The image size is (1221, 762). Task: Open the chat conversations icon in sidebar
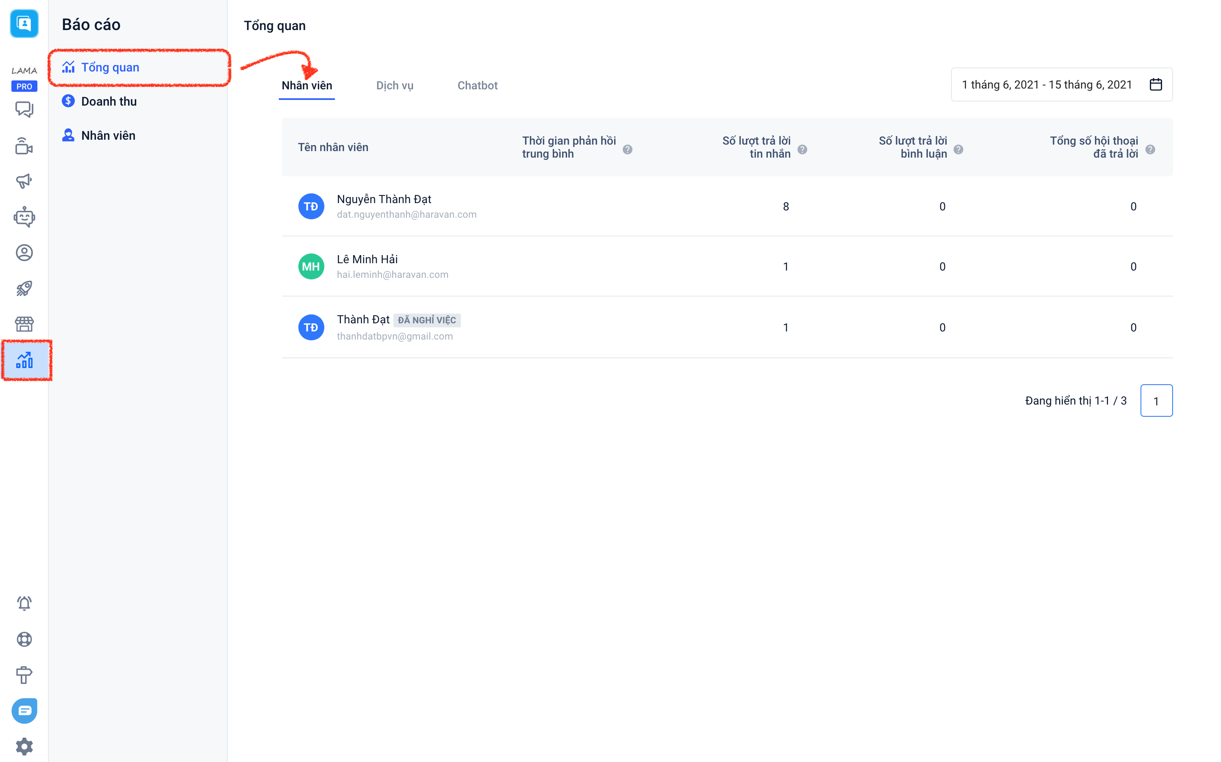[24, 109]
